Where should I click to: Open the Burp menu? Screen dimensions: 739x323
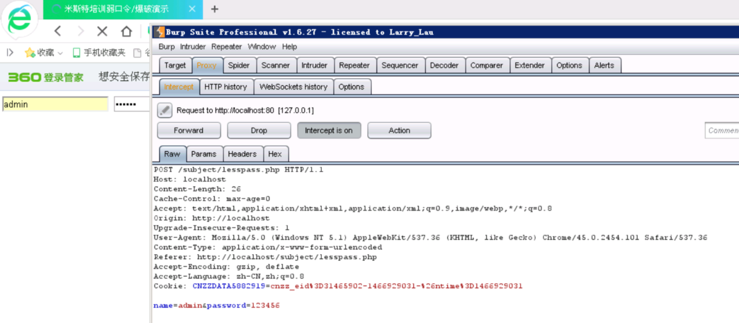coord(166,47)
